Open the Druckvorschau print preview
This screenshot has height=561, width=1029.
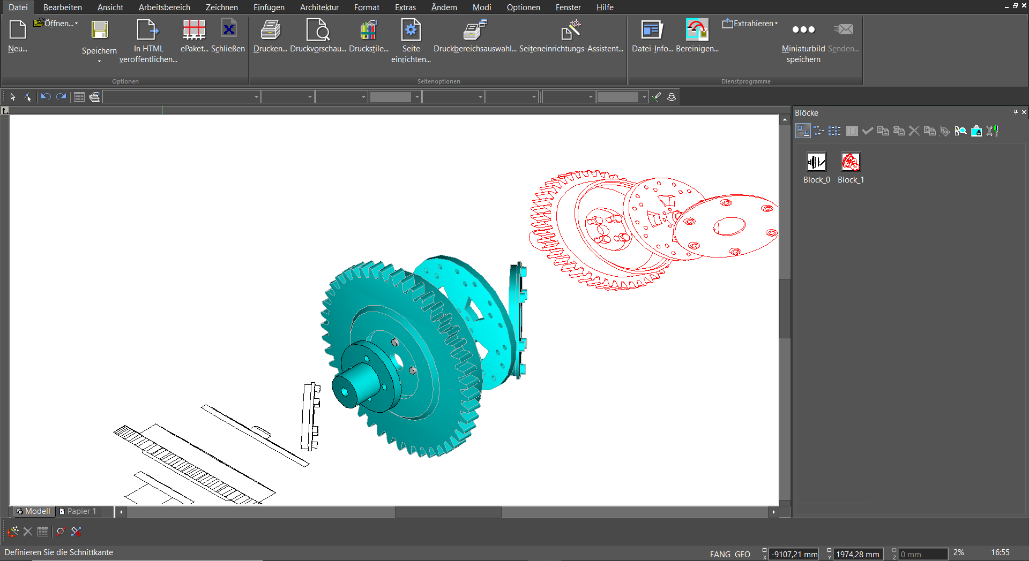click(317, 31)
